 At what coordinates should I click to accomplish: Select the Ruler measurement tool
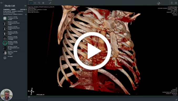50,3
